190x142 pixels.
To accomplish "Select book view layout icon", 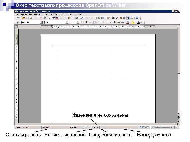I will click(148, 128).
